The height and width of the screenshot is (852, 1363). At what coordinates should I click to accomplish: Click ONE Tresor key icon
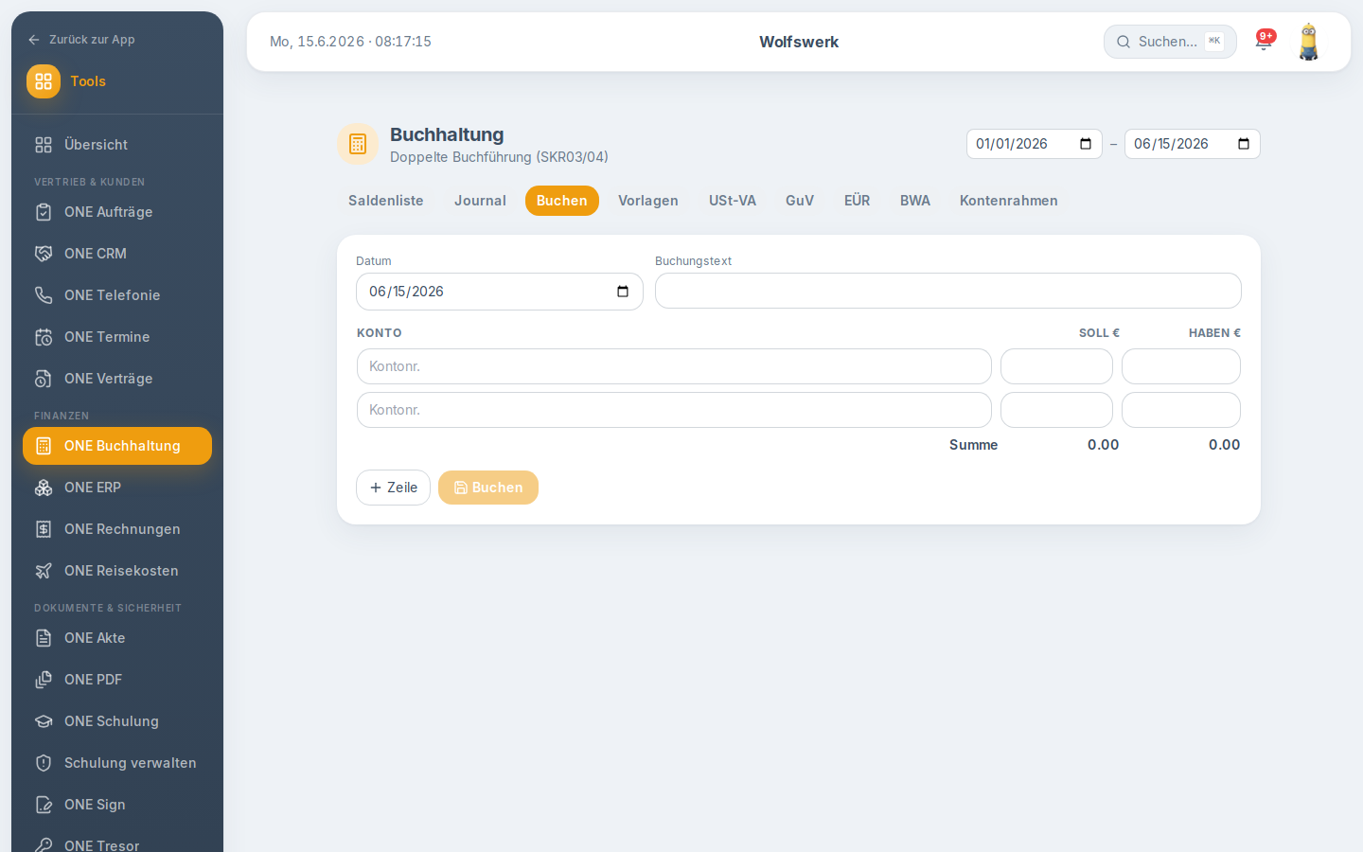tap(44, 845)
